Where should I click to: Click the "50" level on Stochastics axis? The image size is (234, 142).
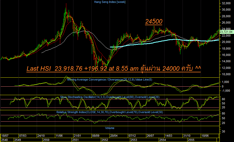(223, 103)
